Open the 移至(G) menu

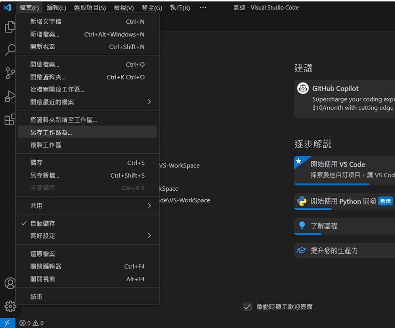click(152, 8)
